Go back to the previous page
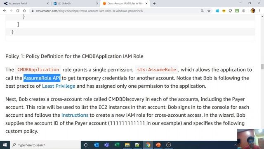The height and width of the screenshot is (149, 264). pos(5,11)
